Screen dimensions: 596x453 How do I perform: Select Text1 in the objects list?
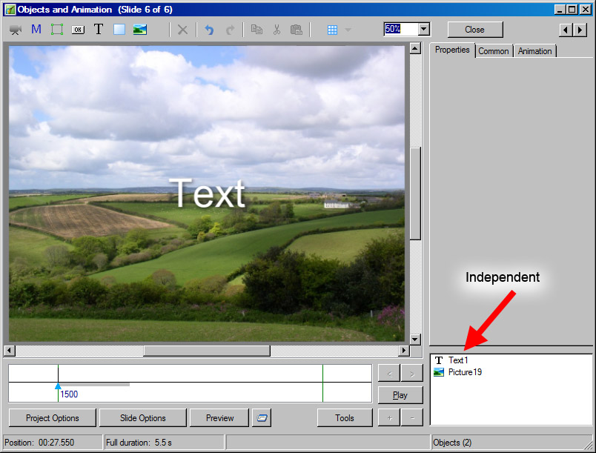(458, 360)
